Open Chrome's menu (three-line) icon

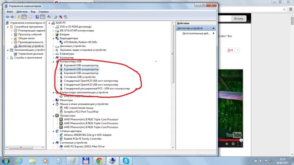point(290,9)
